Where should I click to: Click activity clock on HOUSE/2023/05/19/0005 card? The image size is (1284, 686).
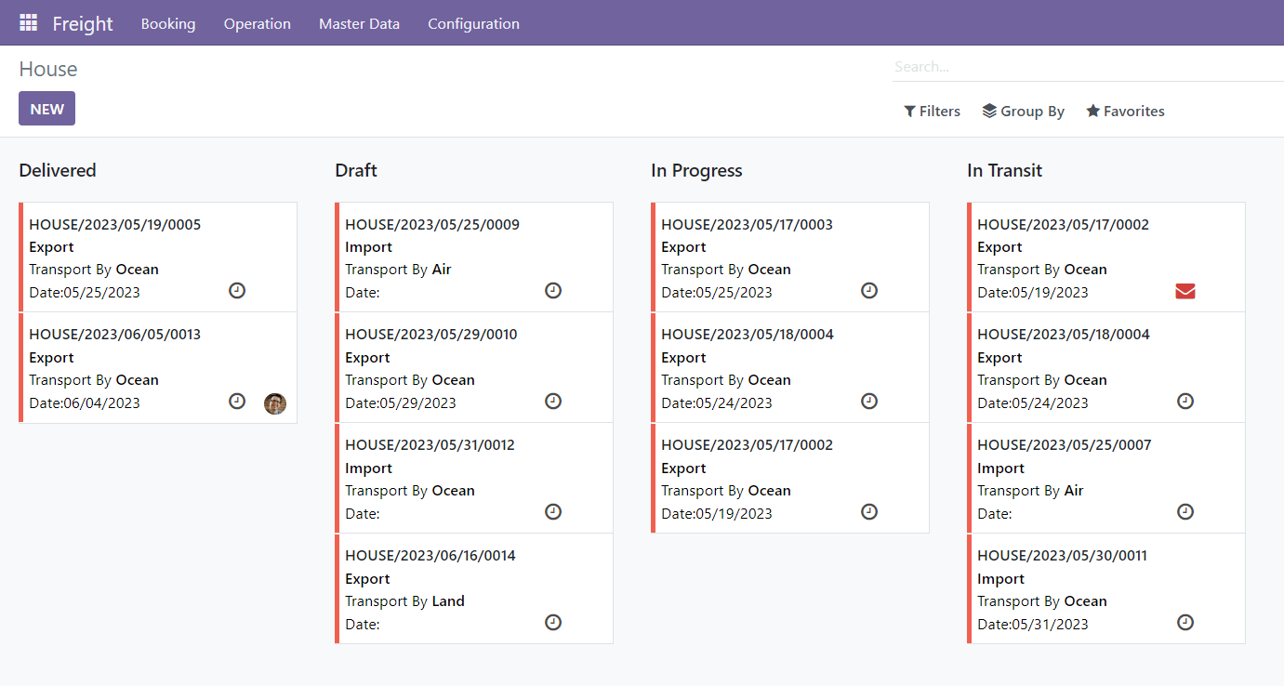237,291
